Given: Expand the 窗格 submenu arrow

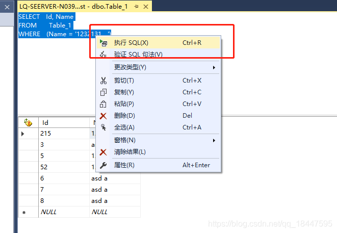Looking at the screenshot, I should (214, 140).
